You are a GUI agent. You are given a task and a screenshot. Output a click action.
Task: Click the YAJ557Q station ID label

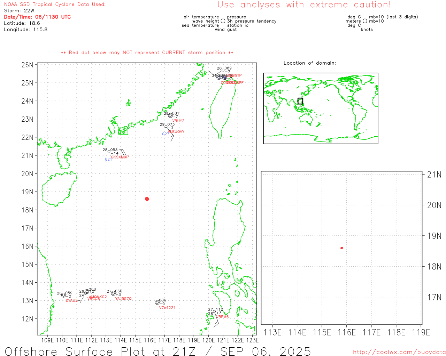(x=124, y=299)
